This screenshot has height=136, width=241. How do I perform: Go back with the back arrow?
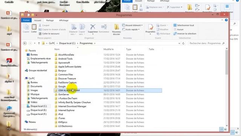click(x=25, y=43)
